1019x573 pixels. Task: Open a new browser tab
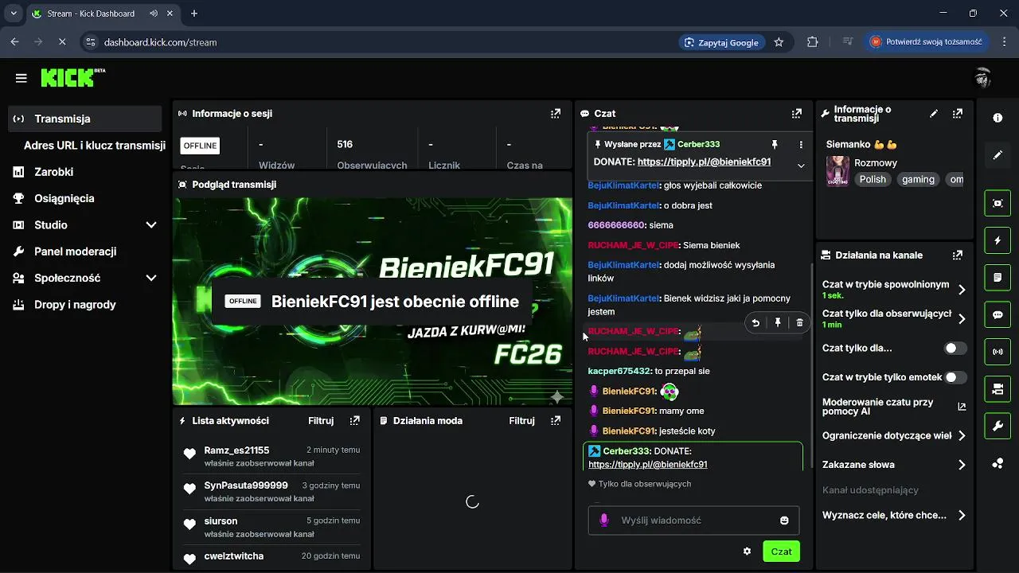click(194, 14)
